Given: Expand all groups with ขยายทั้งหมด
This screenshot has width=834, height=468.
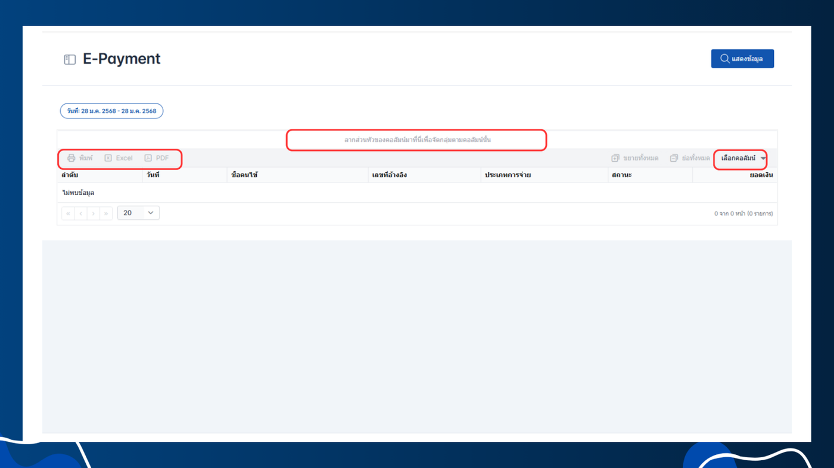Looking at the screenshot, I should pyautogui.click(x=635, y=158).
